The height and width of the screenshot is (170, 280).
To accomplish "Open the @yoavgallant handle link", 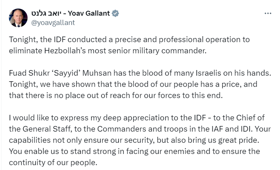I will pos(53,23).
